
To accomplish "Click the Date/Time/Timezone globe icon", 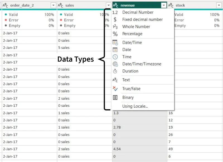I will click(115, 64).
